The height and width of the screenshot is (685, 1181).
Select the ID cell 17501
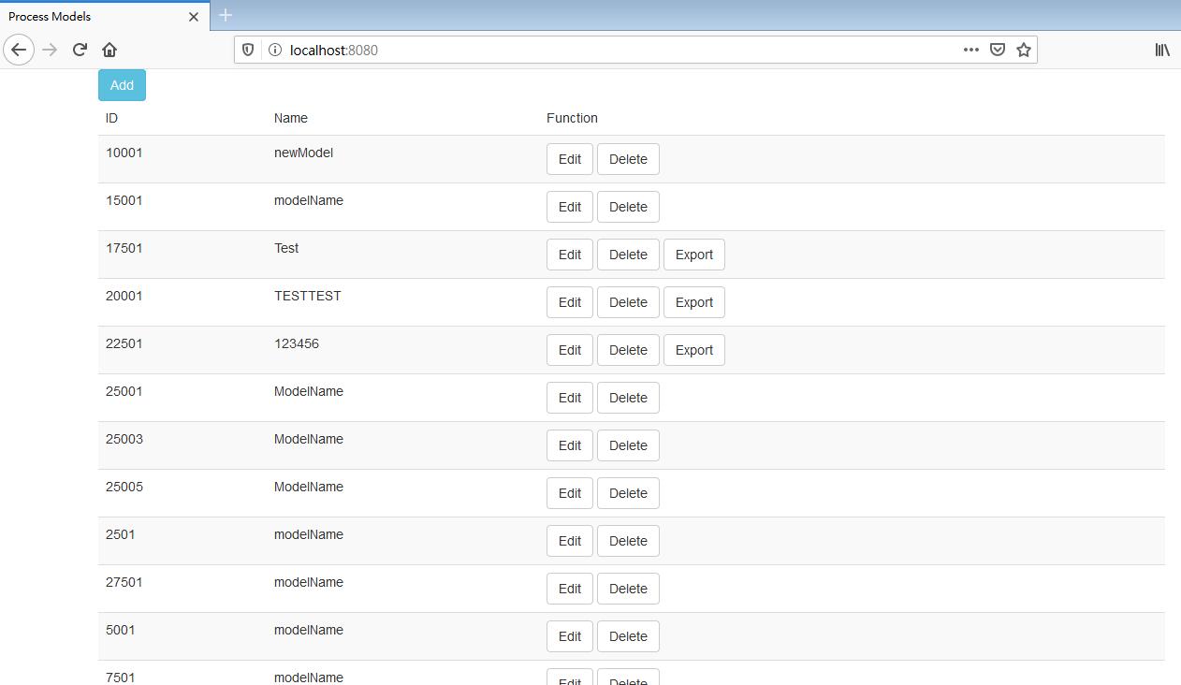(x=124, y=248)
